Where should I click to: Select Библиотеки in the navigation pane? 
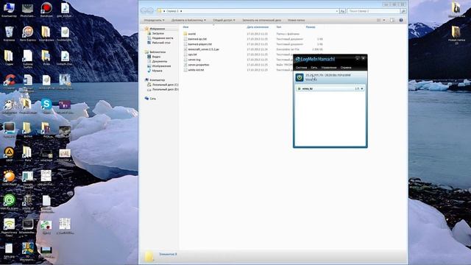click(x=157, y=52)
